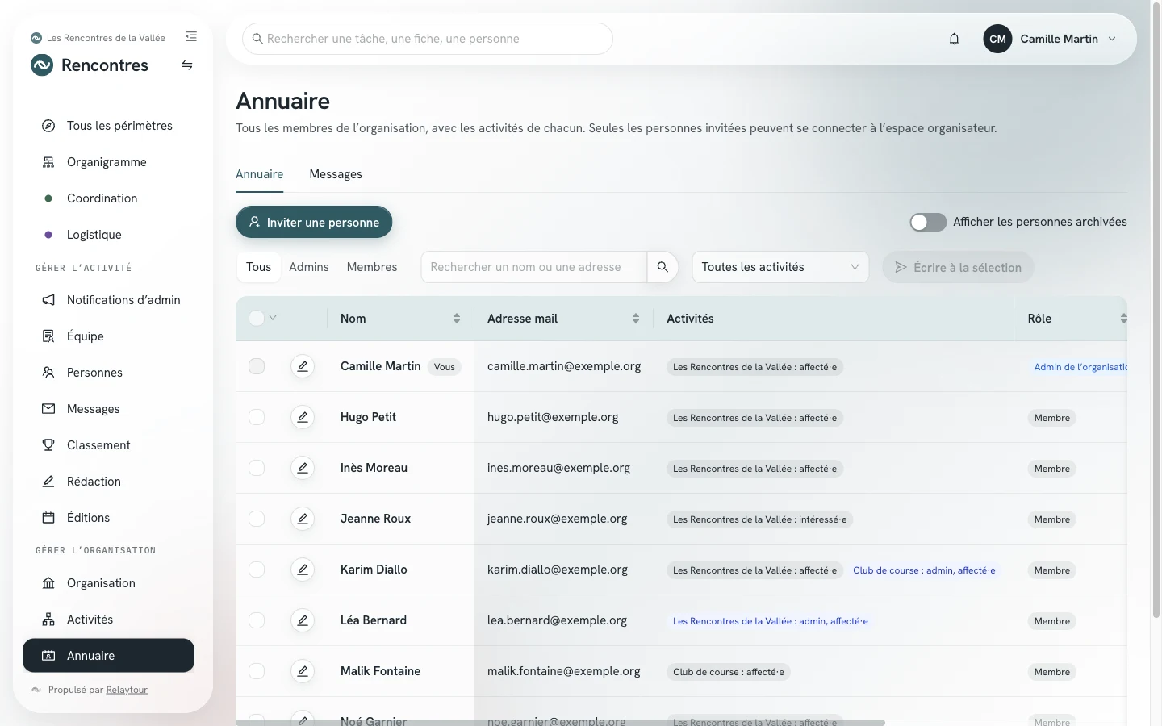Click the Inviter une personne button
1162x726 pixels.
(314, 222)
